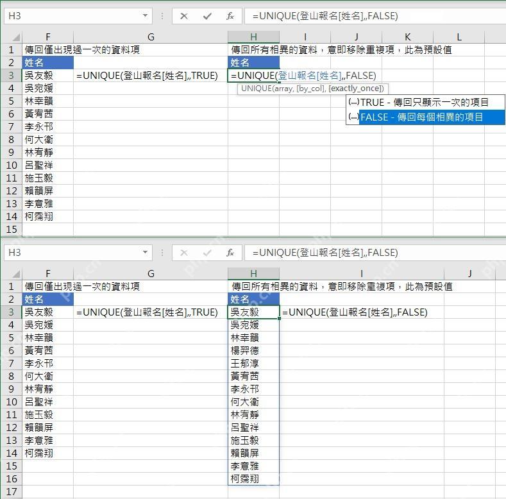Select column K header in top sheet

[x=408, y=37]
